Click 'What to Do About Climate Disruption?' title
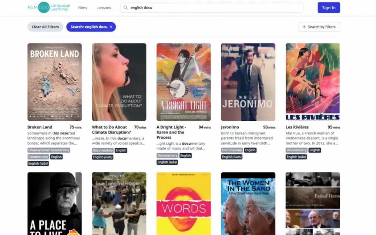376x235 pixels. click(111, 130)
